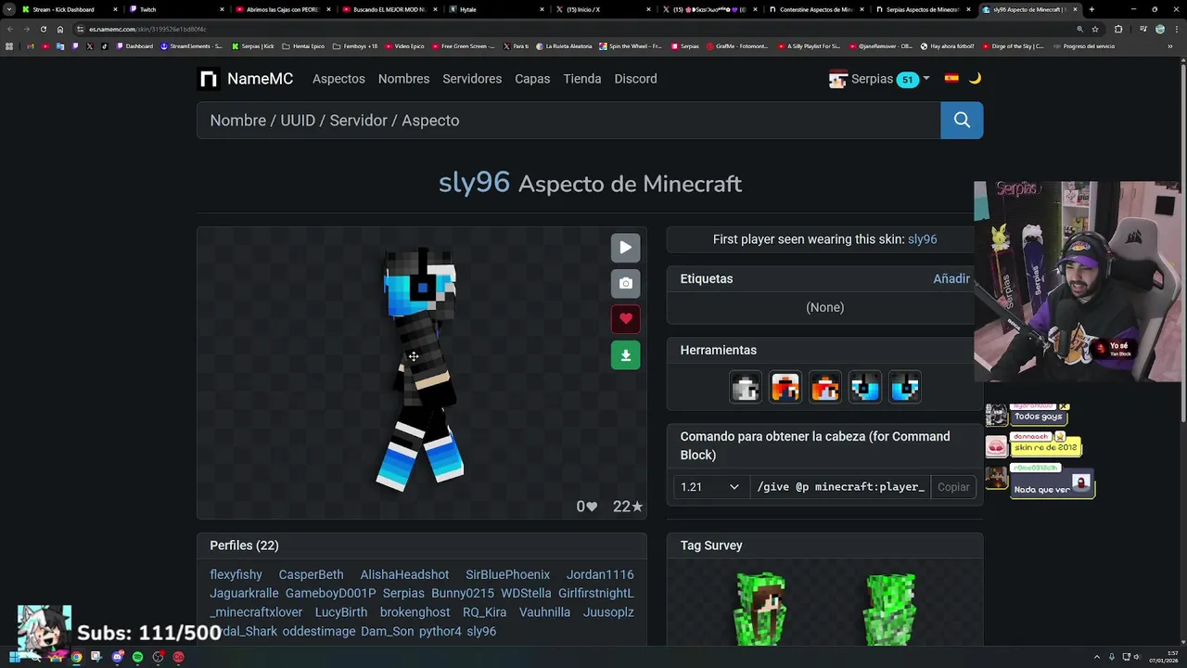This screenshot has height=668, width=1187.
Task: Open Discord from the taskbar
Action: (x=117, y=657)
